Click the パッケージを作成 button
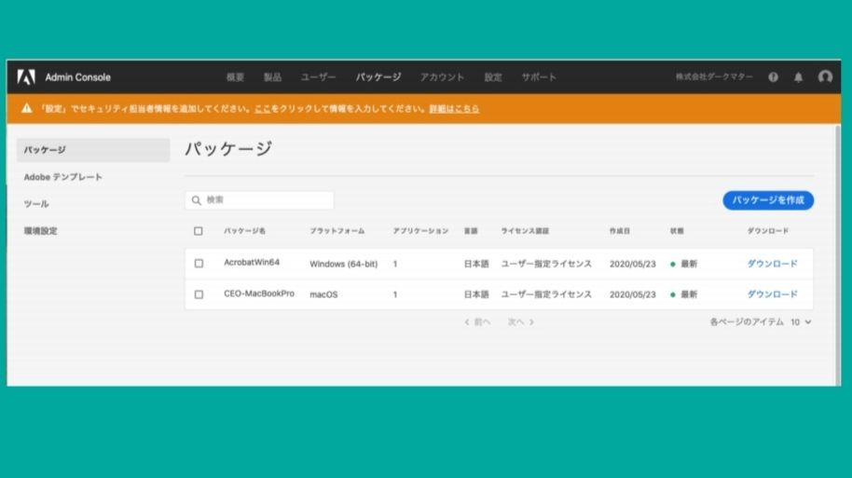This screenshot has width=852, height=478. (768, 200)
